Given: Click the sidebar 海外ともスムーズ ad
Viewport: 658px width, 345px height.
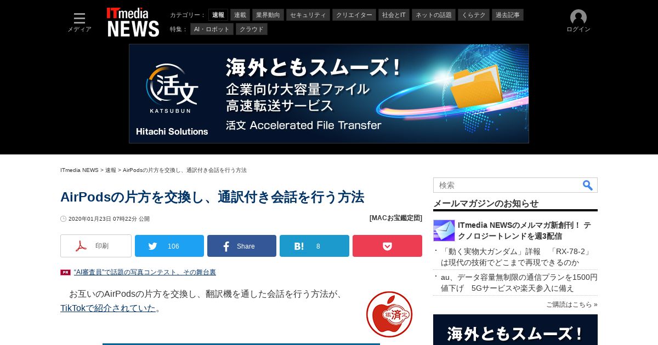Looking at the screenshot, I should pyautogui.click(x=515, y=330).
